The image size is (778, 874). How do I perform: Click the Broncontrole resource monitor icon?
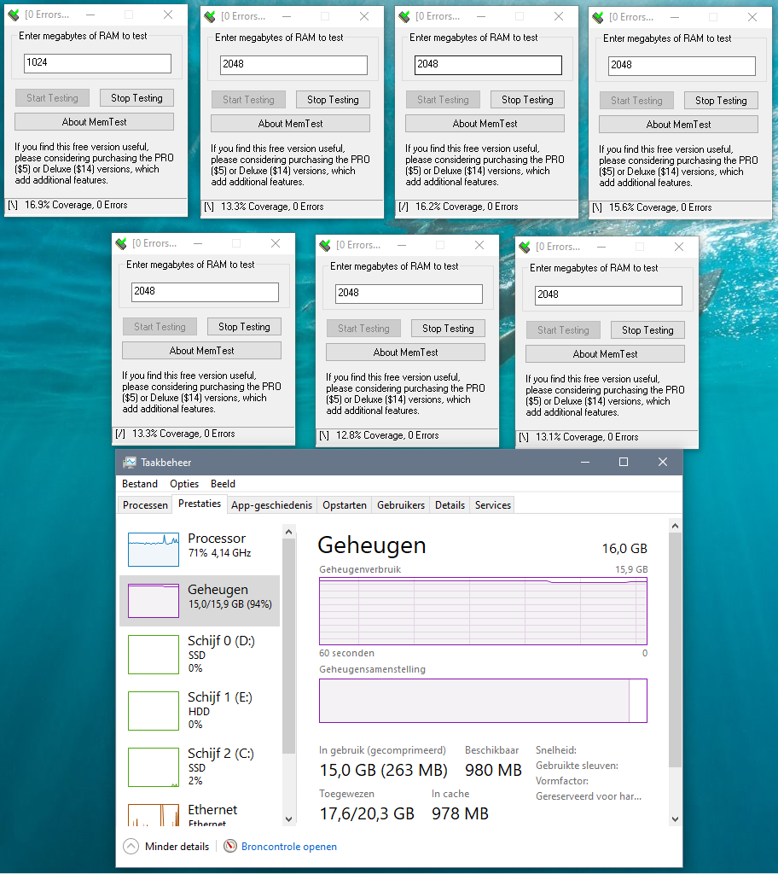tap(230, 846)
